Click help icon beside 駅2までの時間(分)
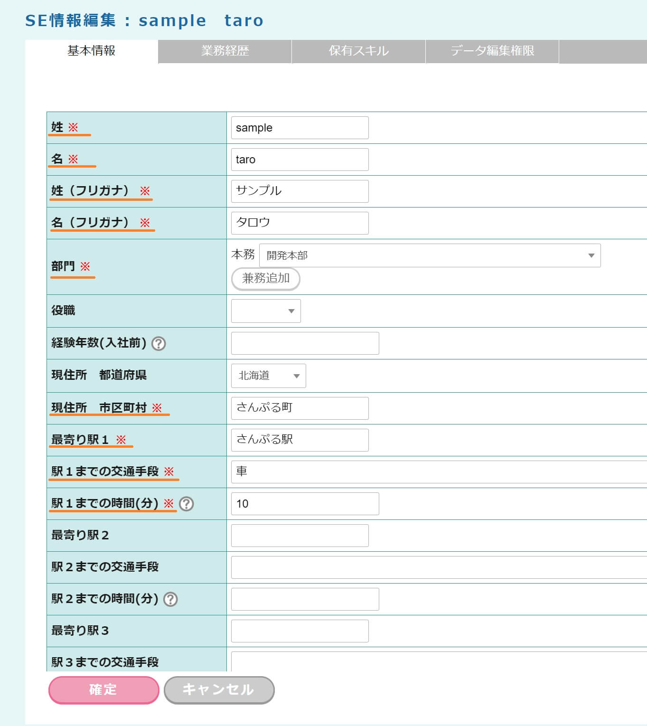 (x=170, y=599)
